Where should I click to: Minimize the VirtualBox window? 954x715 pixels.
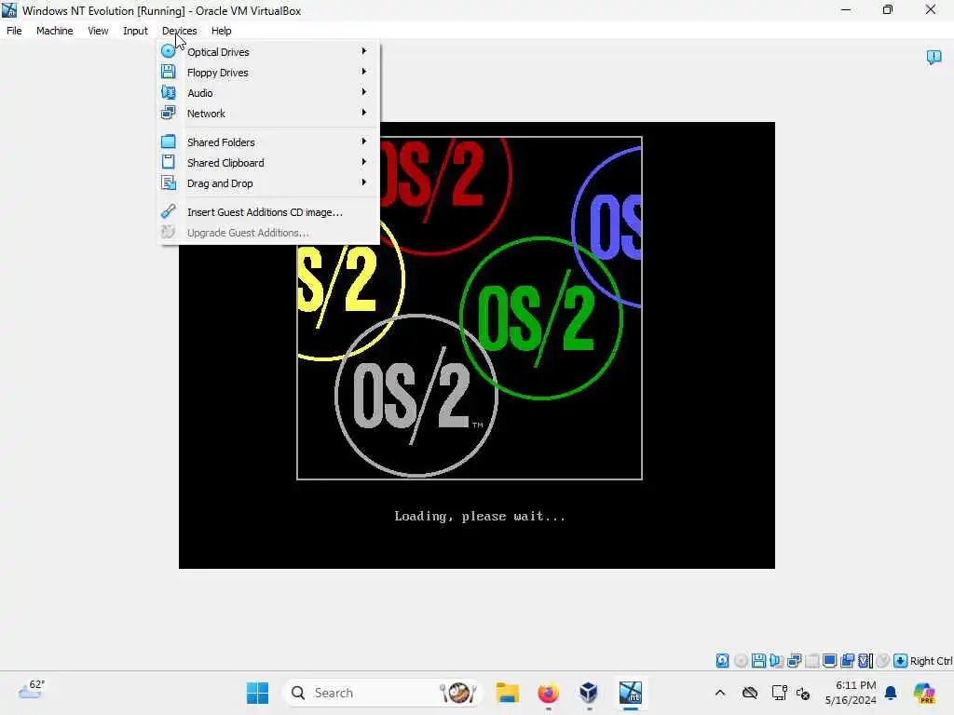[x=846, y=10]
